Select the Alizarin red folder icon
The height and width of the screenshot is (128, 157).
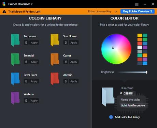coord(55,79)
